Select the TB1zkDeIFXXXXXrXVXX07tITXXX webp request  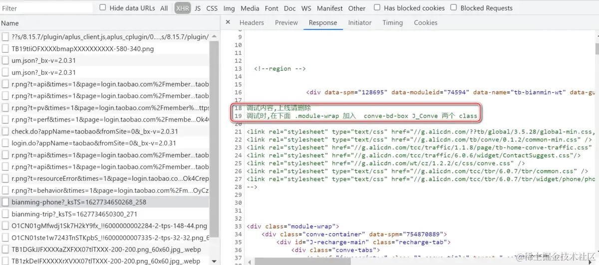(104, 261)
